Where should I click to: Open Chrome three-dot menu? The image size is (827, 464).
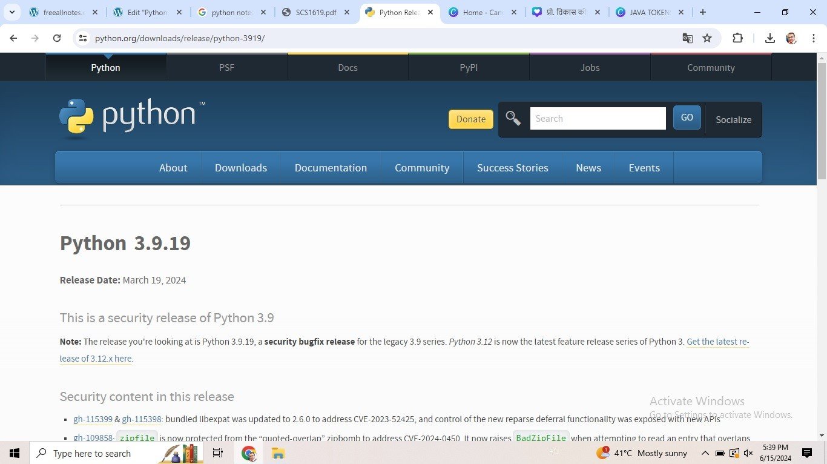(813, 38)
